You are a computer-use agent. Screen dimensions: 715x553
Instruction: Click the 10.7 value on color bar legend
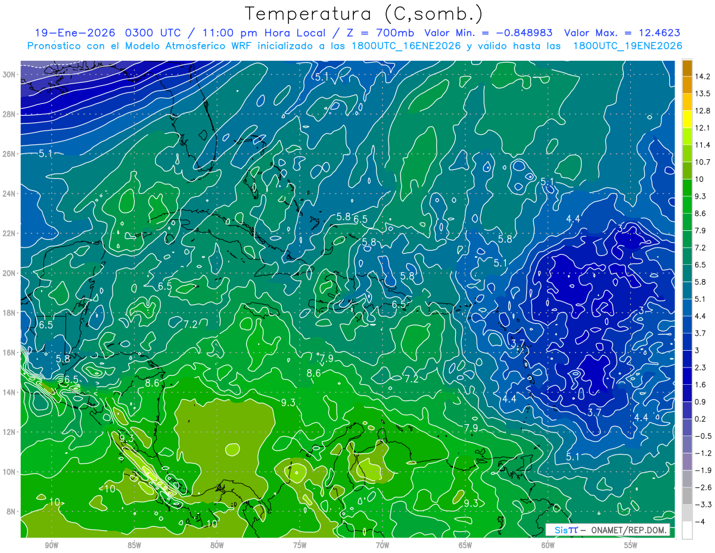(703, 162)
